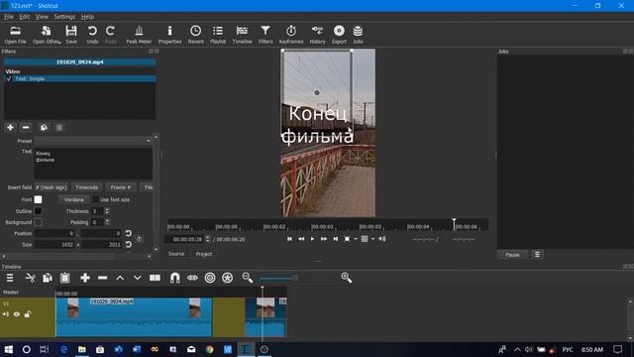Open the Properties panel

coord(169,35)
